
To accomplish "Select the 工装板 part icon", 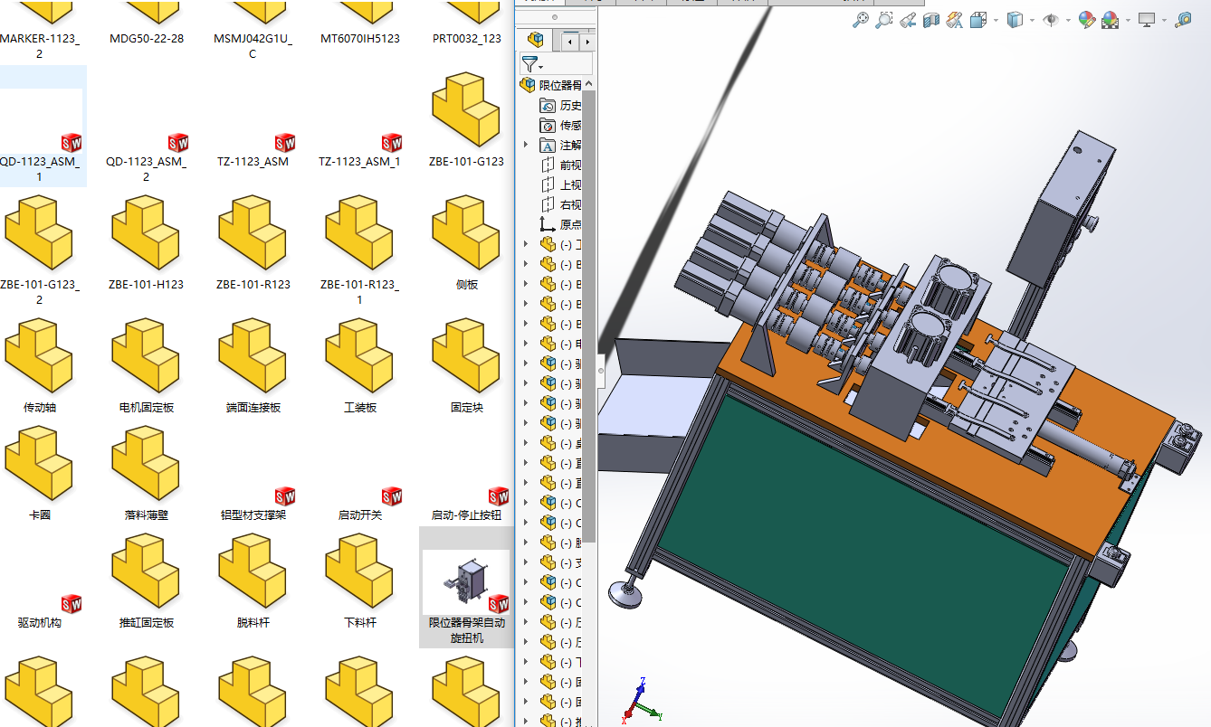I will [359, 355].
